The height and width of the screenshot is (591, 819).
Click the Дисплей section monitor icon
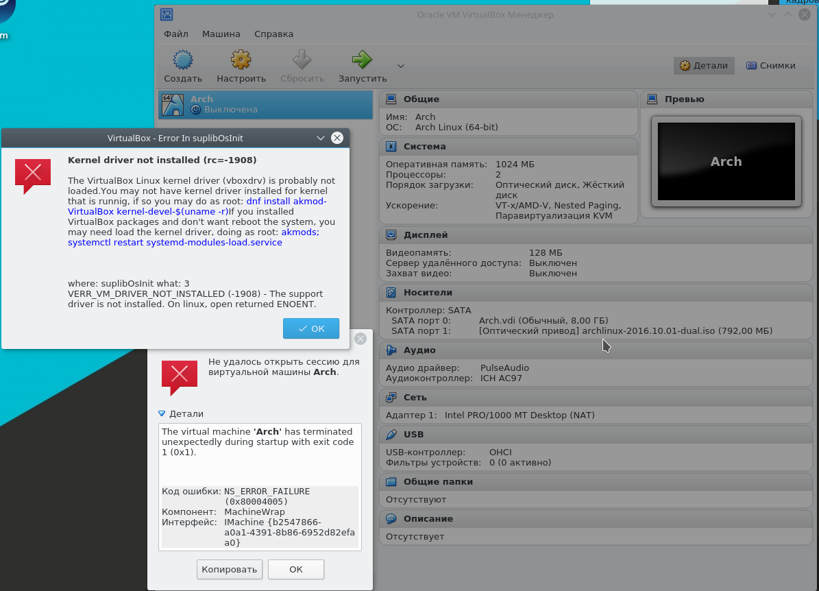[391, 234]
